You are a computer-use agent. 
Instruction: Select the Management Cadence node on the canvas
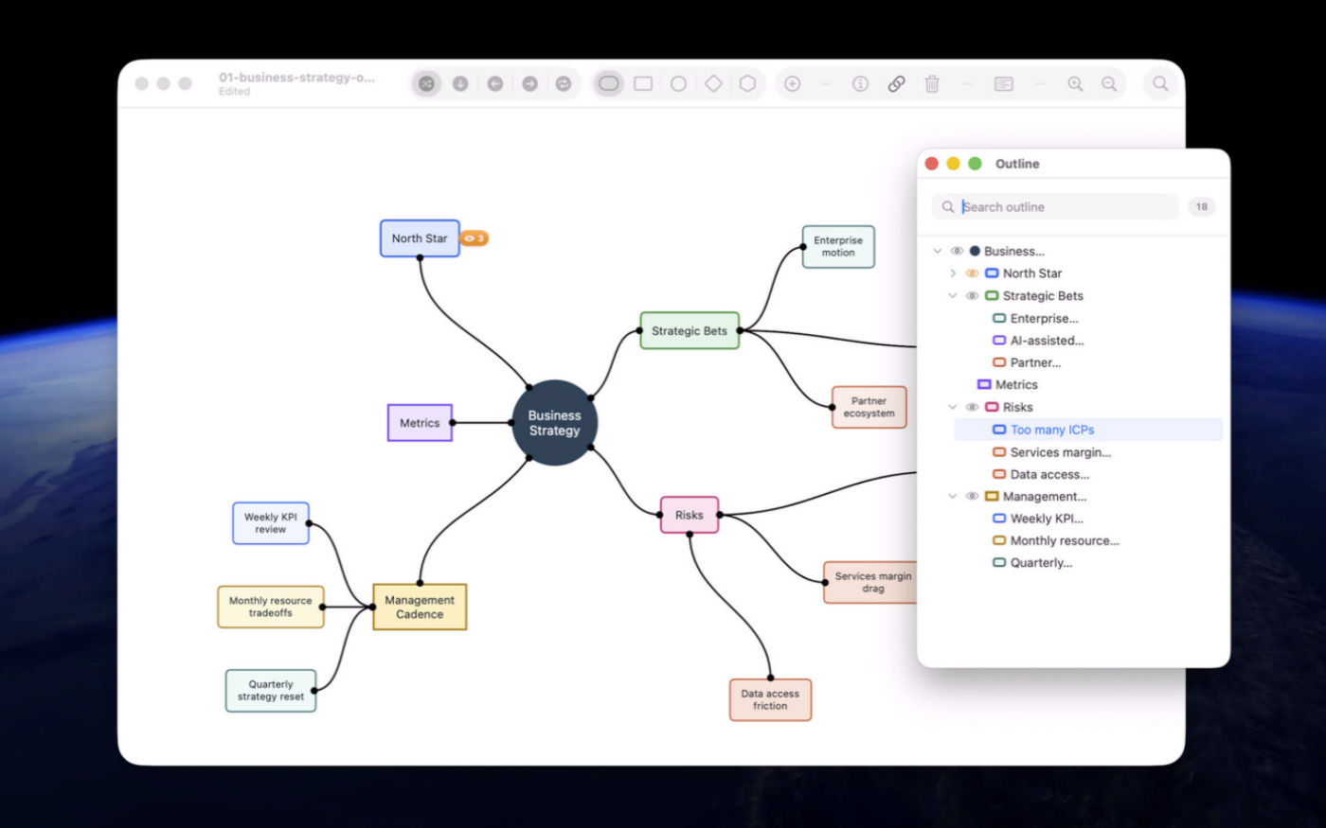click(x=420, y=607)
